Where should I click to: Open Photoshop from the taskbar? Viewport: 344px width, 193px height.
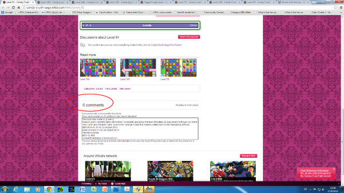(x=116, y=189)
